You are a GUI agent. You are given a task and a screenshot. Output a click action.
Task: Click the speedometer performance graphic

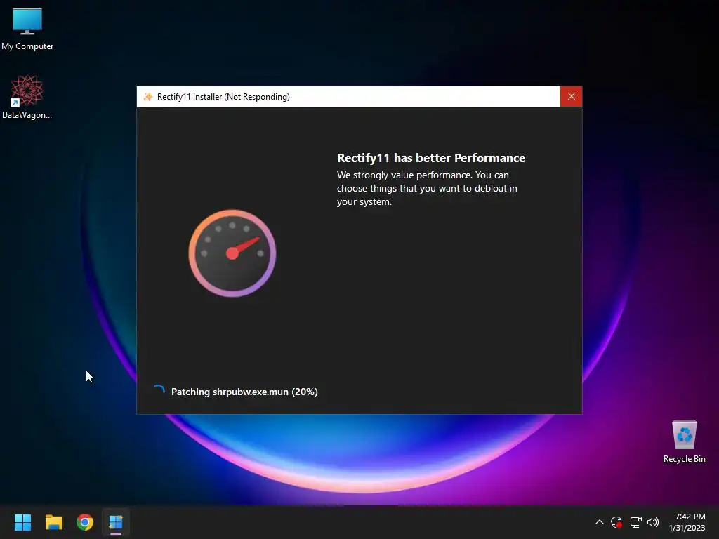click(232, 253)
